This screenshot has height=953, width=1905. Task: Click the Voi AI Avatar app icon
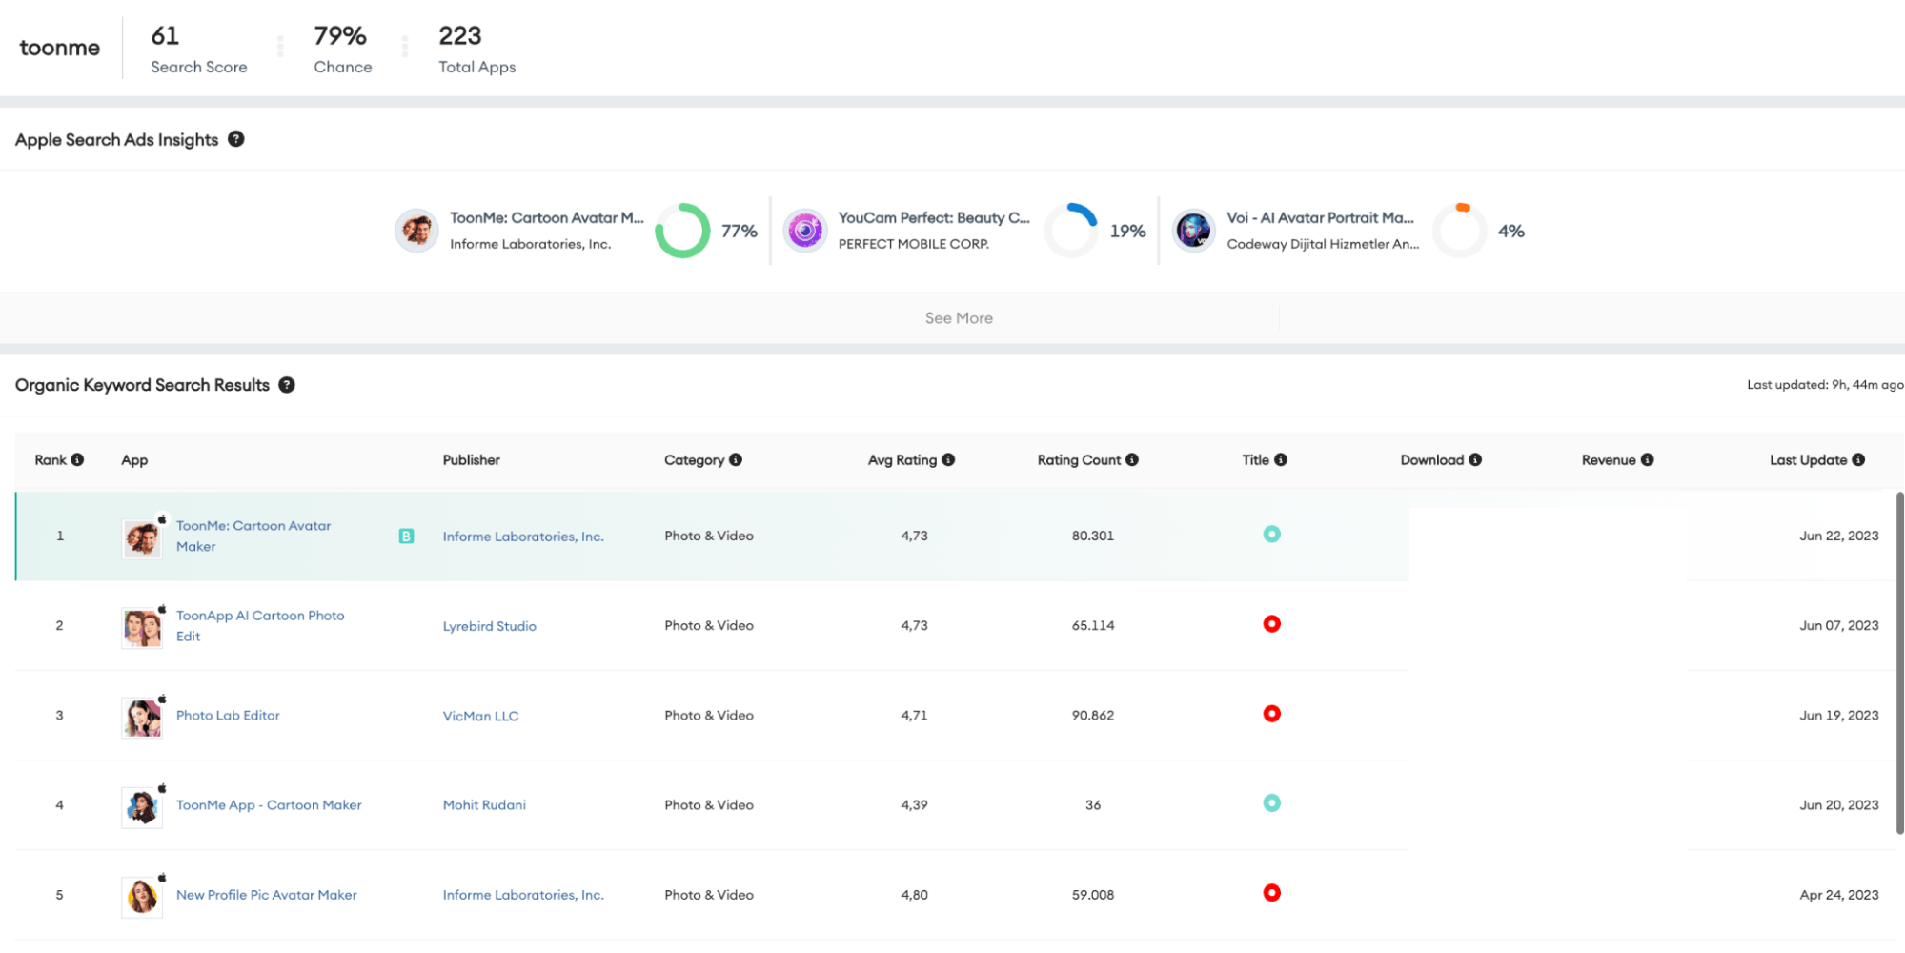pyautogui.click(x=1194, y=231)
